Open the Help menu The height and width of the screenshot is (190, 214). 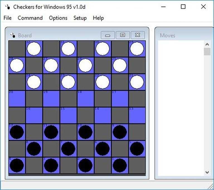(98, 18)
